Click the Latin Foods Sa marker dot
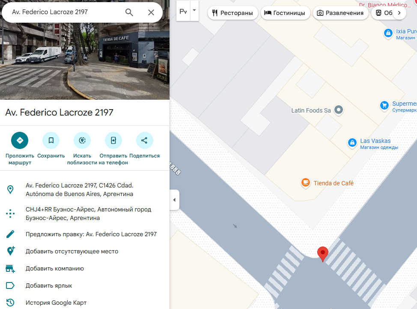Image resolution: width=417 pixels, height=309 pixels. 339,110
